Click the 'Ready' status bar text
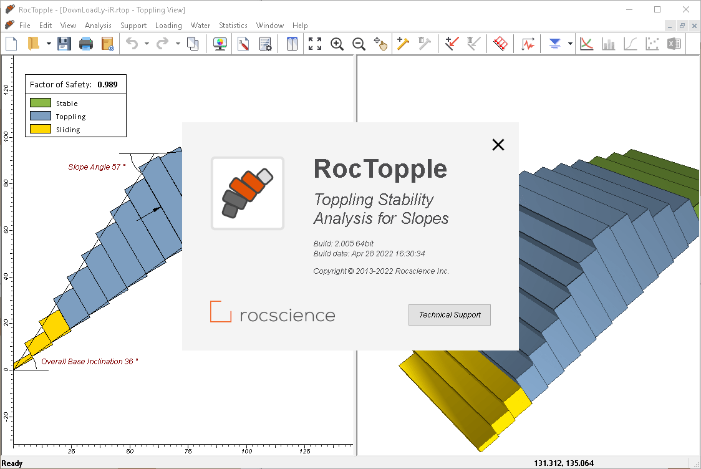The height and width of the screenshot is (469, 701). point(12,463)
